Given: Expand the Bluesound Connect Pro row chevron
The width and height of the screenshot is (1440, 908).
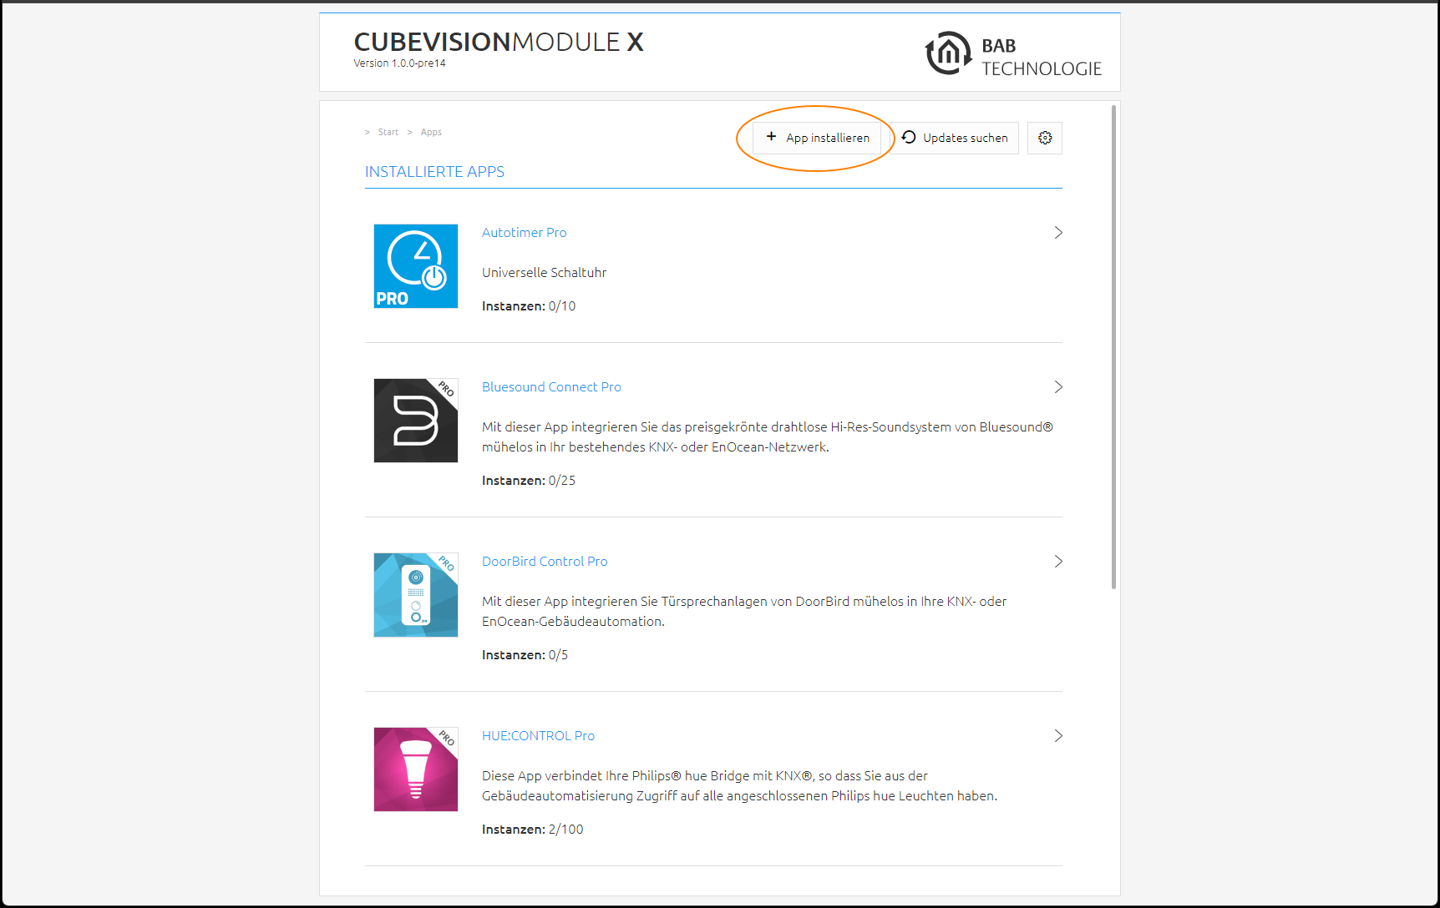Looking at the screenshot, I should click(1058, 387).
